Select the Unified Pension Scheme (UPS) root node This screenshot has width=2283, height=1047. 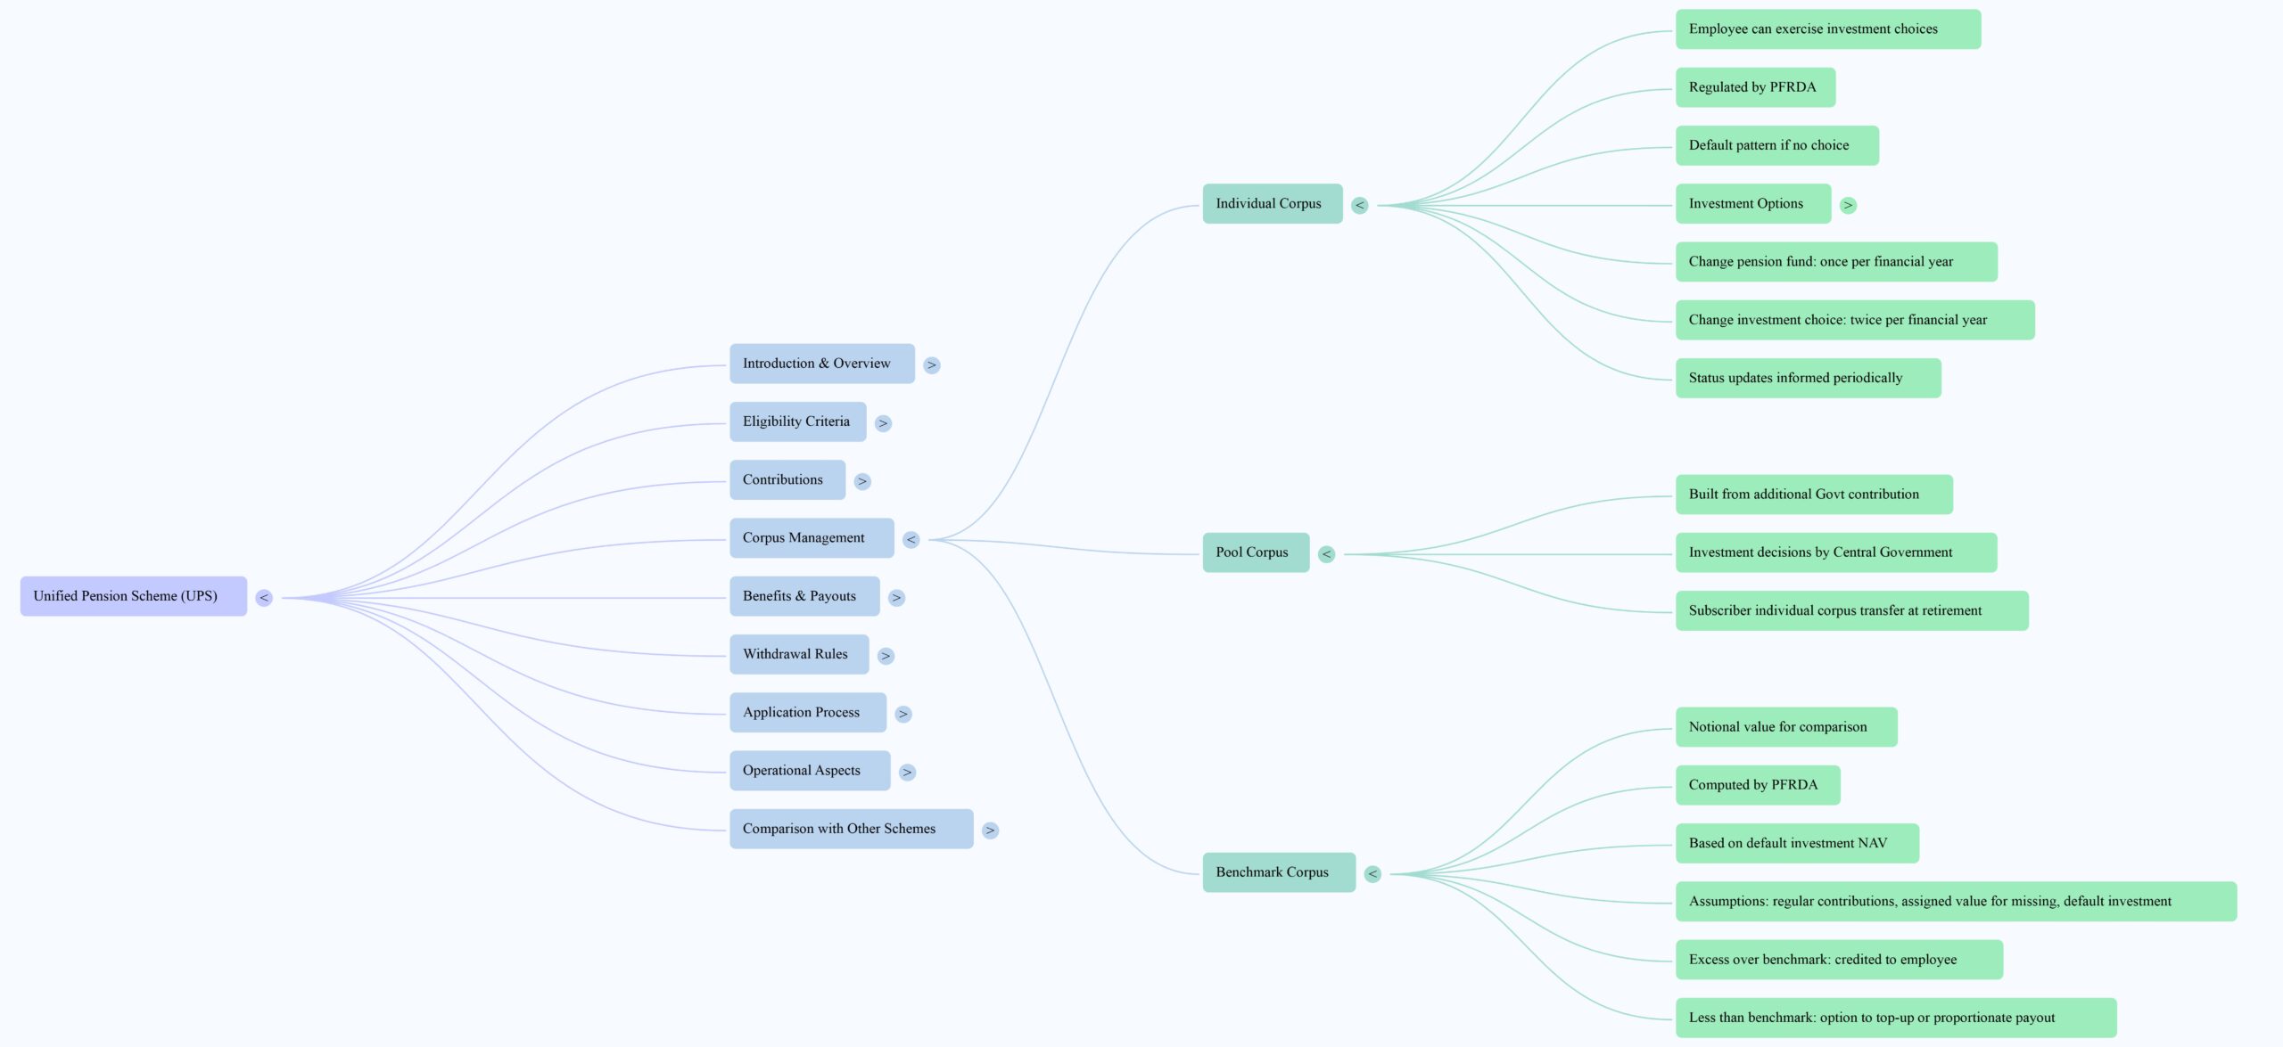tap(134, 596)
